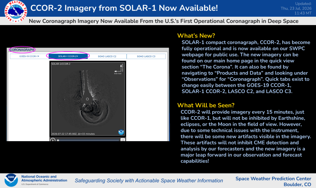The width and height of the screenshot is (316, 188).
Task: Click the "Boulder, CO" text
Action: [x=297, y=184]
